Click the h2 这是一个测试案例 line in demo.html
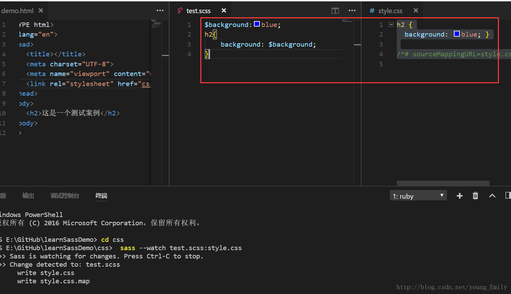 (x=73, y=113)
